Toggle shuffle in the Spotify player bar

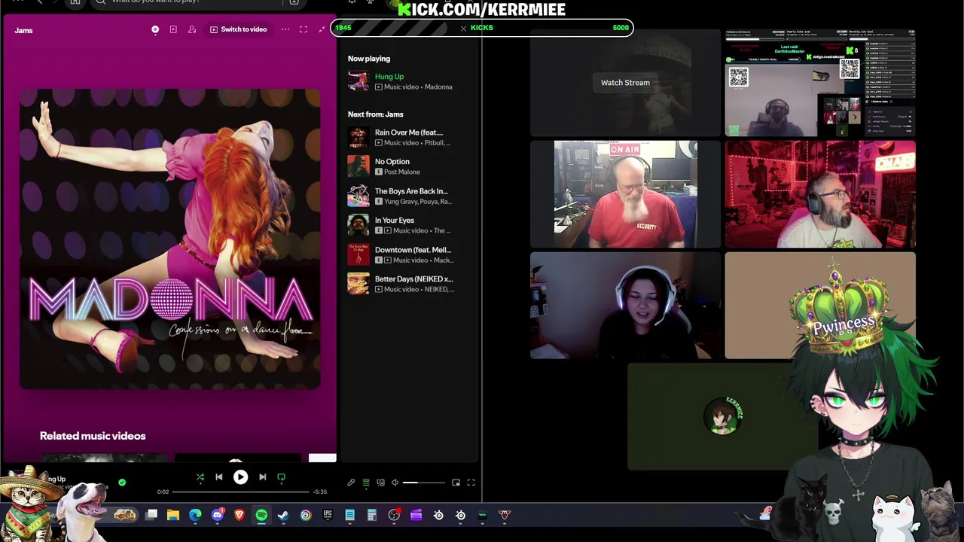point(200,477)
